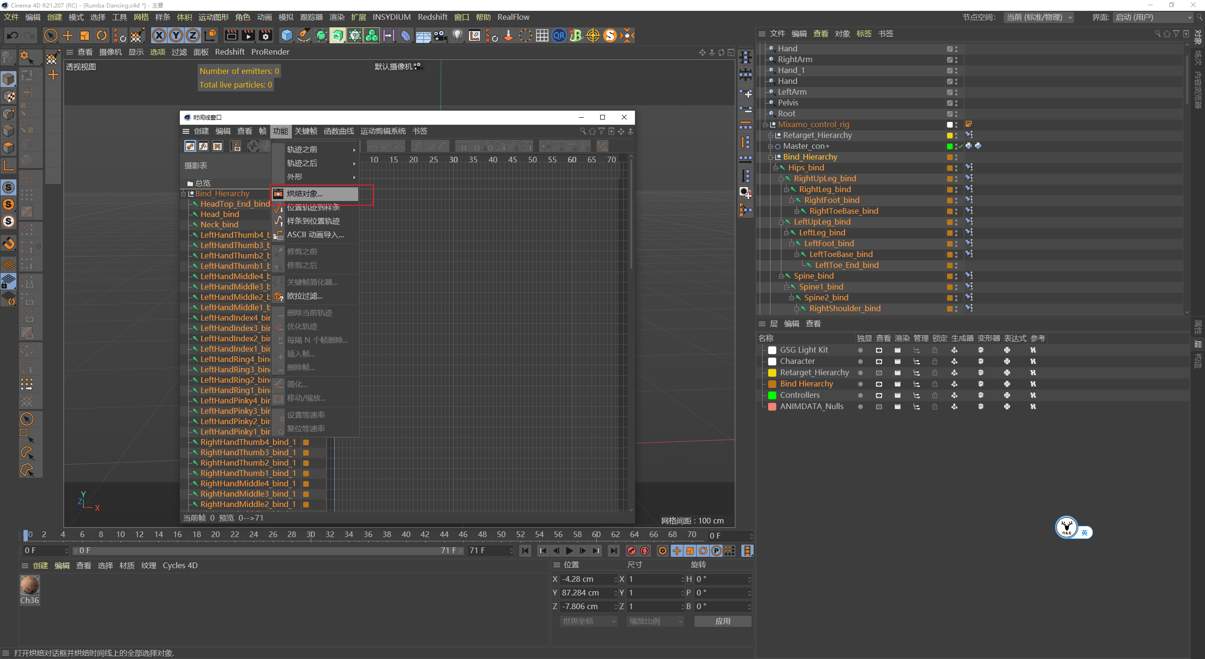This screenshot has width=1205, height=659.
Task: Toggle solo dot for Controllers layer
Action: (x=860, y=395)
